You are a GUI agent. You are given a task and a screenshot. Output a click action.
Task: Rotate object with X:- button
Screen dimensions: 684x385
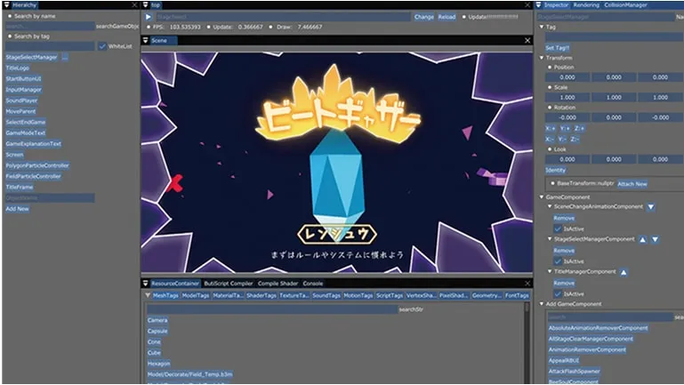coord(550,139)
